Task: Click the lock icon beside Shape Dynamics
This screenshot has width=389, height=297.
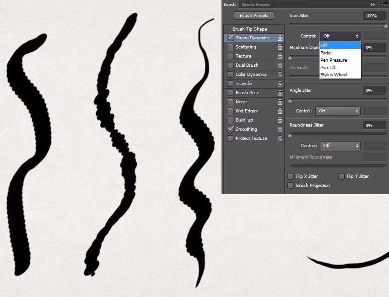Action: 280,38
